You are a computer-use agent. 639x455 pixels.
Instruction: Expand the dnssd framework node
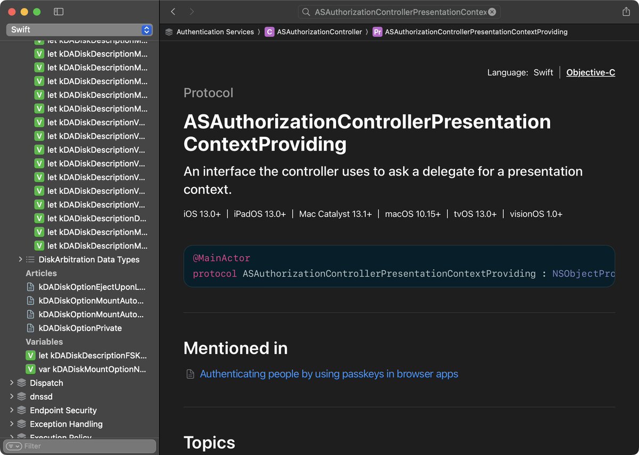pos(12,396)
